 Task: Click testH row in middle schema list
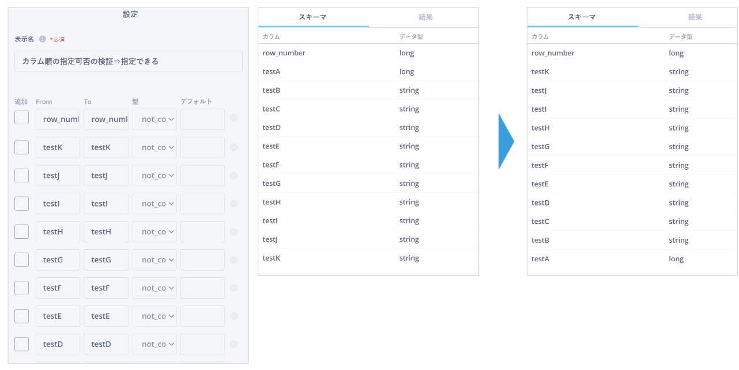tap(368, 203)
